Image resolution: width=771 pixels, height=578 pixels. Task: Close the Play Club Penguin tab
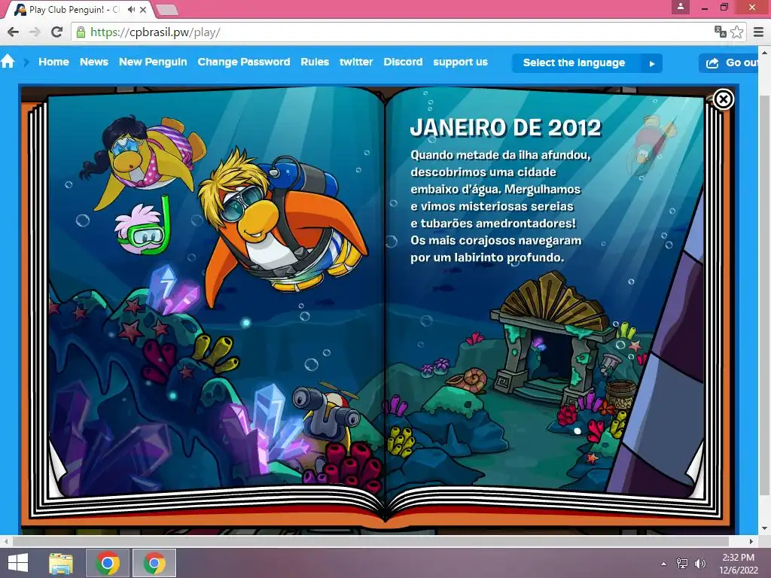point(143,9)
